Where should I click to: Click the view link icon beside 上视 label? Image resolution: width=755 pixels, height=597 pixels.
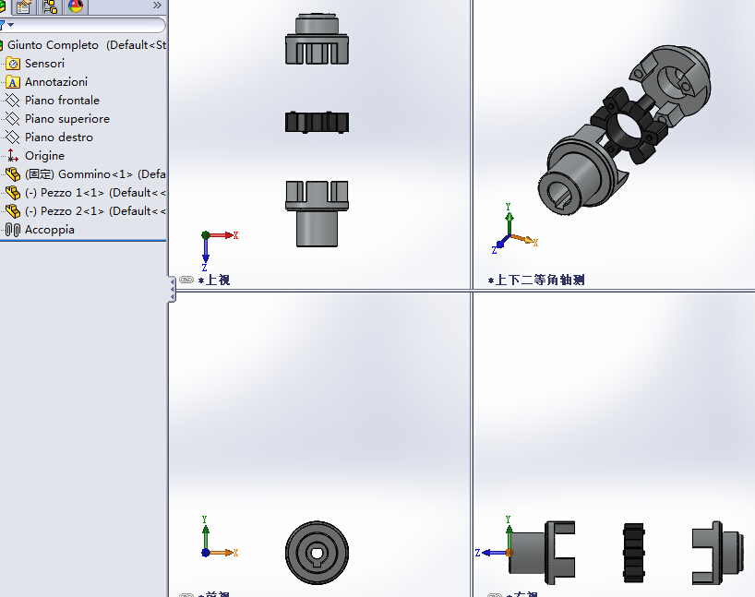point(186,280)
